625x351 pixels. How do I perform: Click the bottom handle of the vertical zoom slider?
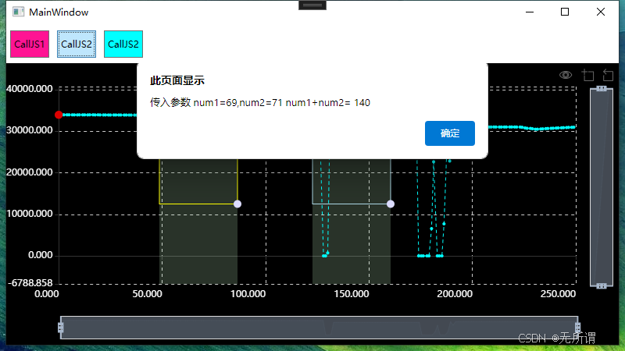[602, 285]
